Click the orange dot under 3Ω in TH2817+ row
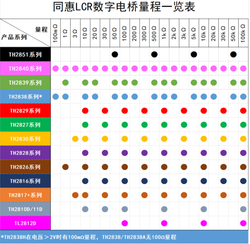250x244 pixels. (x=75, y=195)
